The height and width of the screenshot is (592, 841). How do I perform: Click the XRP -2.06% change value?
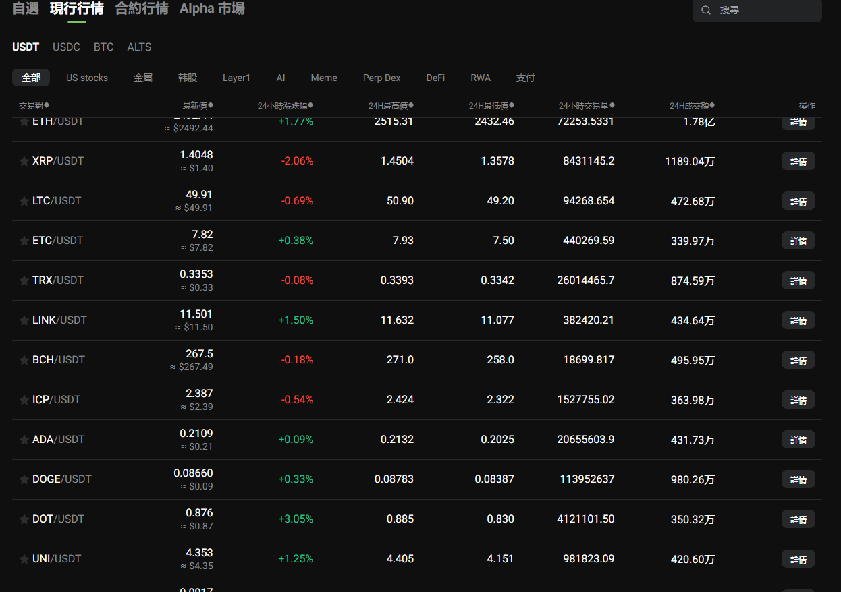(297, 161)
